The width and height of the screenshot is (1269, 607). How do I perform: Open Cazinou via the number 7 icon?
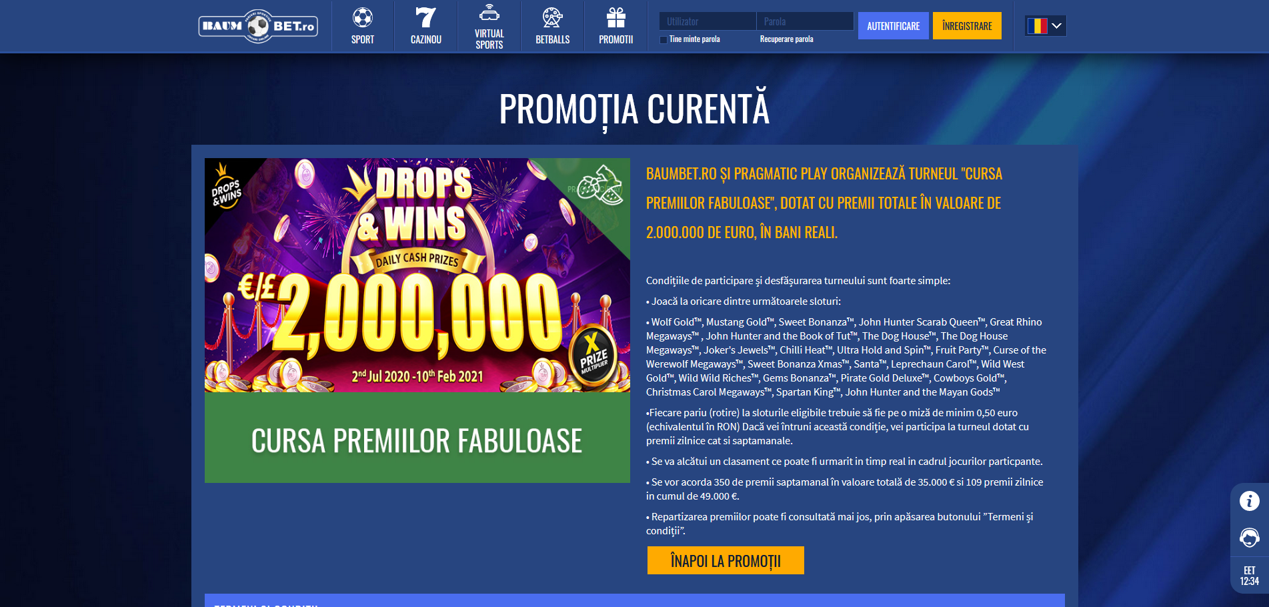pos(425,17)
